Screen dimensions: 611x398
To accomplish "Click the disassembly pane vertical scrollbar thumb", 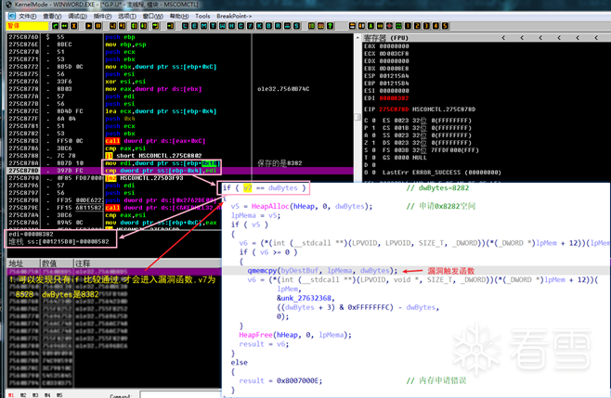I will click(357, 117).
